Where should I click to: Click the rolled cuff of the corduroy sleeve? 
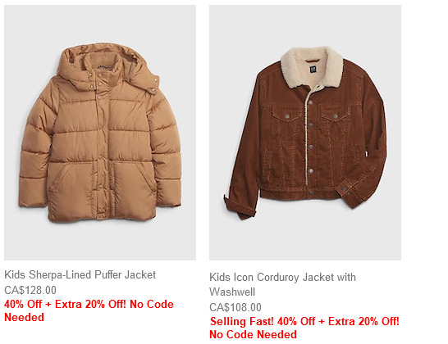240,208
